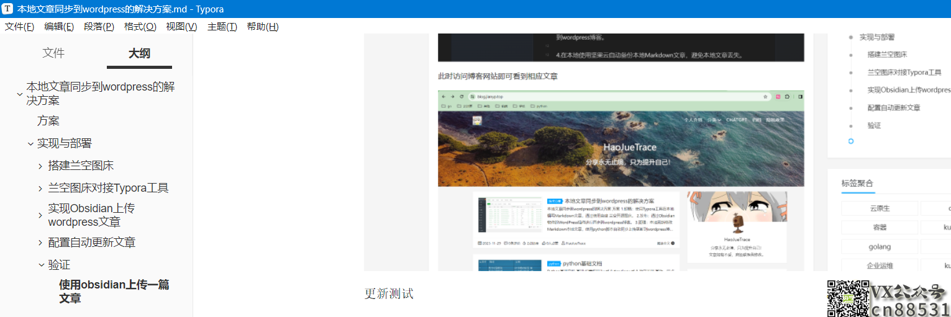Click 搭建兰空图床 in the right-side table of contents
The image size is (951, 317).
(887, 55)
